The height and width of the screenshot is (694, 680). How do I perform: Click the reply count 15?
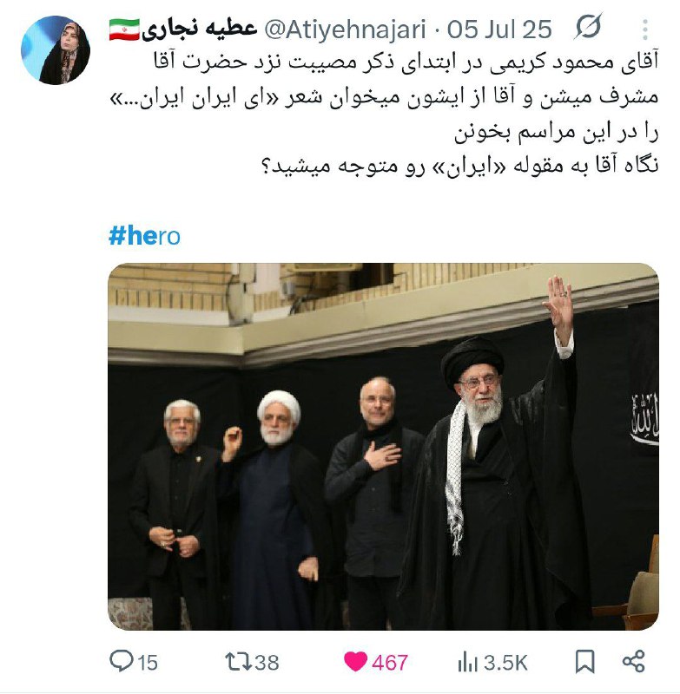pyautogui.click(x=148, y=663)
